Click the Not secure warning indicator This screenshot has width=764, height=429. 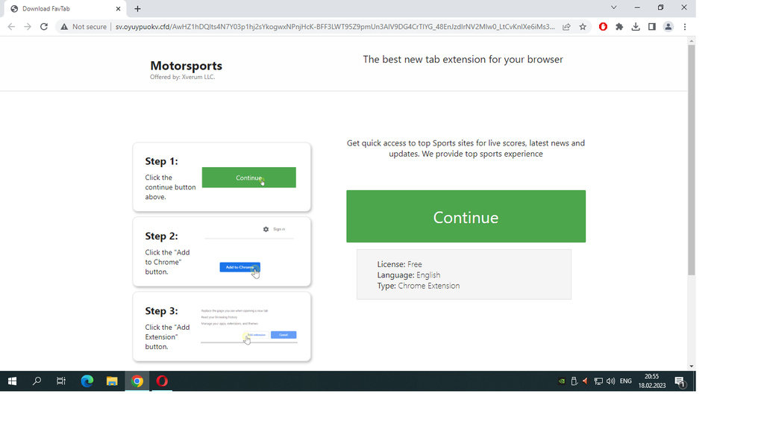(x=84, y=27)
